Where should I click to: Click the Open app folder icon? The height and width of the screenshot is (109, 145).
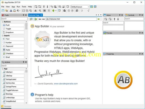point(7,11)
